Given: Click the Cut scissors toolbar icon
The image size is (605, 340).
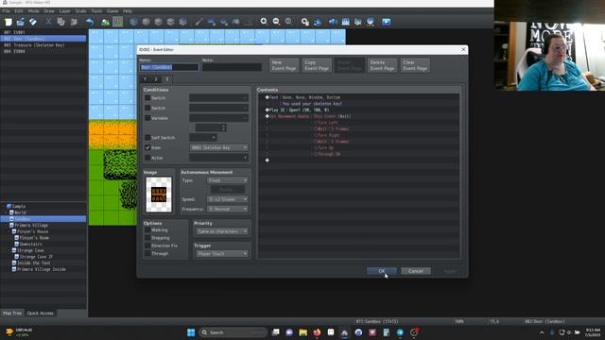Looking at the screenshot, I should pos(48,22).
